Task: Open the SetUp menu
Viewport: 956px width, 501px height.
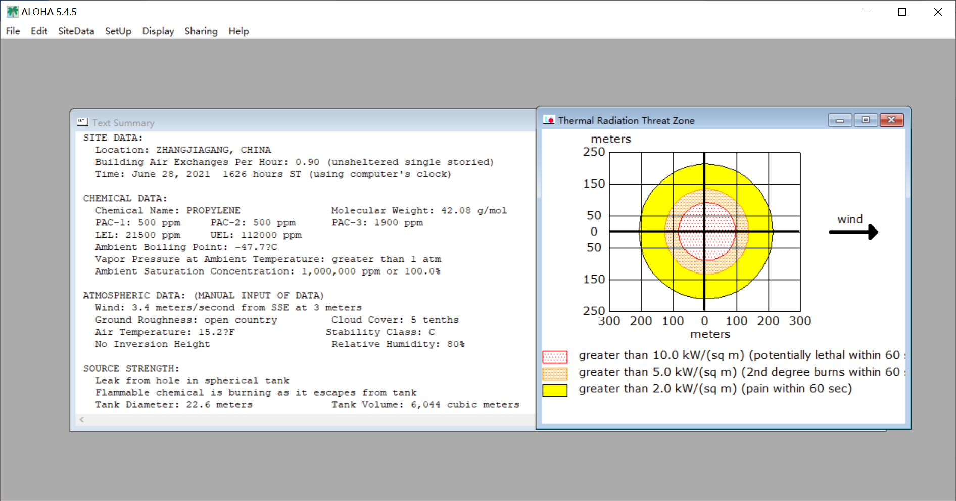Action: click(x=118, y=31)
